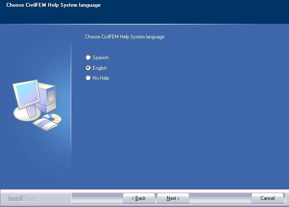Screen dimensions: 289x207
Task: Click the CD disc icon
Action: click(x=54, y=118)
